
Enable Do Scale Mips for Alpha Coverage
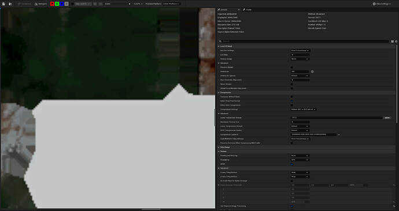[x=292, y=181]
